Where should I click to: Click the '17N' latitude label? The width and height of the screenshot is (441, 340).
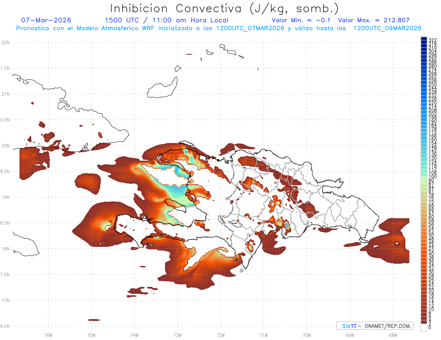pyautogui.click(x=6, y=300)
